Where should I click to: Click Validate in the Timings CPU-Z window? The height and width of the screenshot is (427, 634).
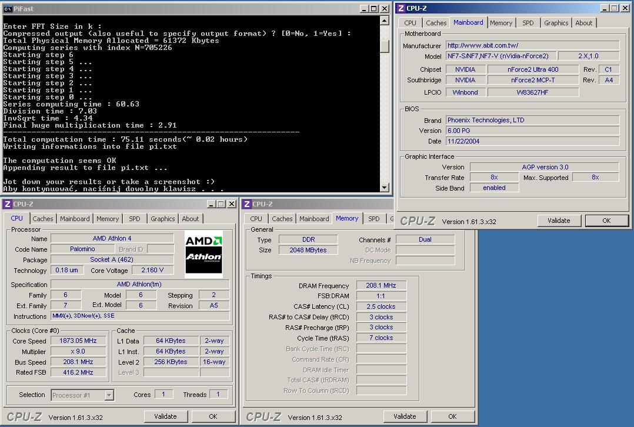[405, 416]
